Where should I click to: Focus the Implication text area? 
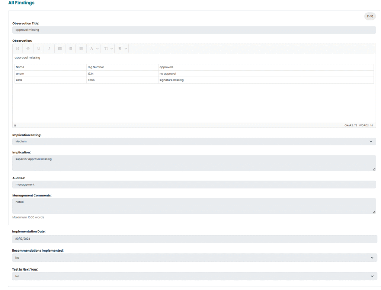(194, 163)
